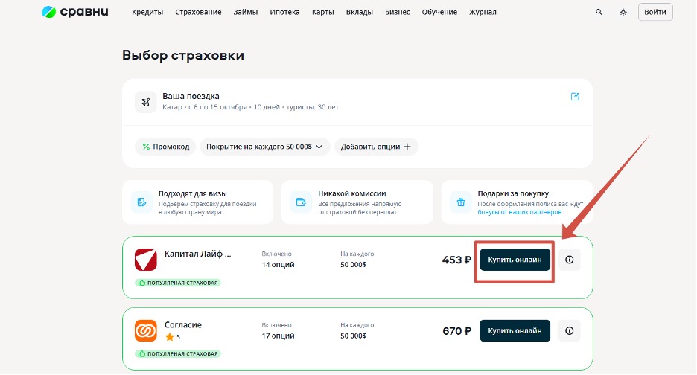Open the Страхование menu
The height and width of the screenshot is (375, 697).
pos(198,12)
